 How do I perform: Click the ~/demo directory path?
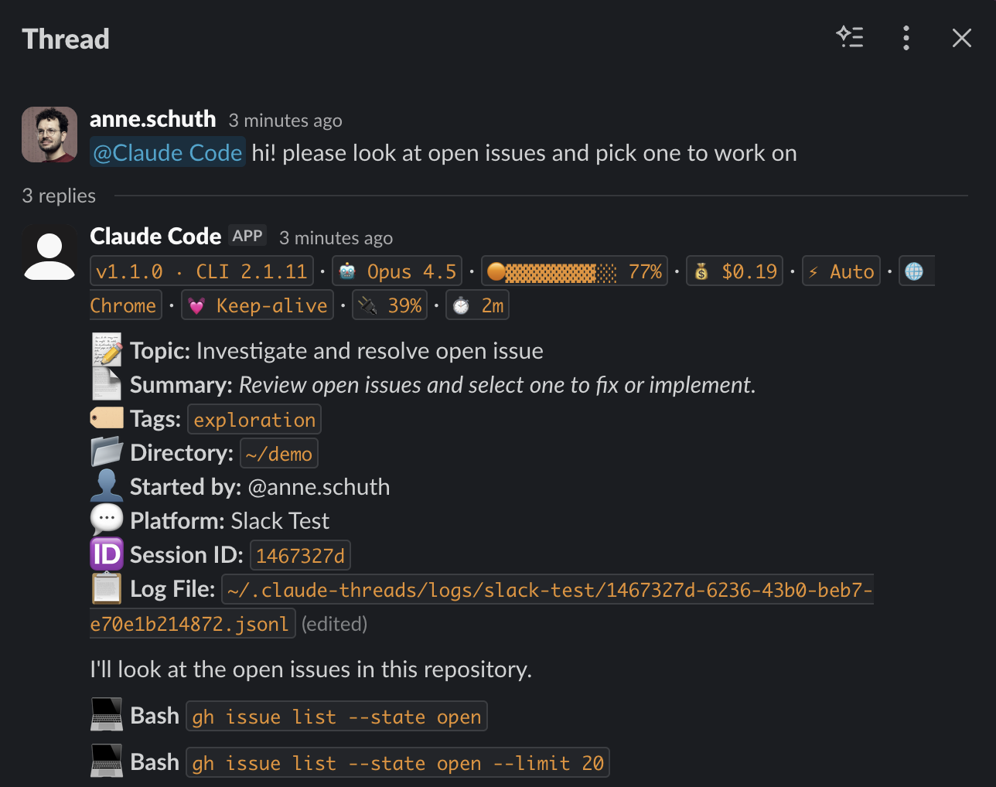pyautogui.click(x=279, y=454)
